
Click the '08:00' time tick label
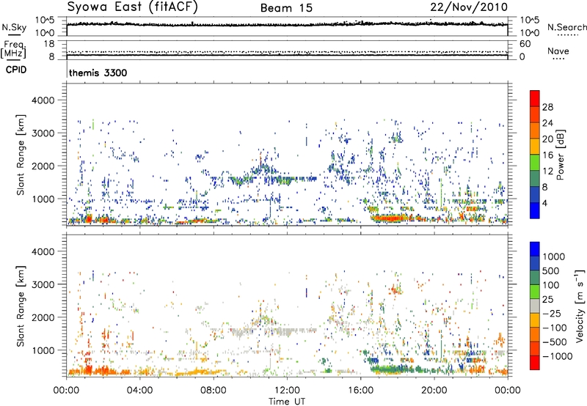point(214,391)
